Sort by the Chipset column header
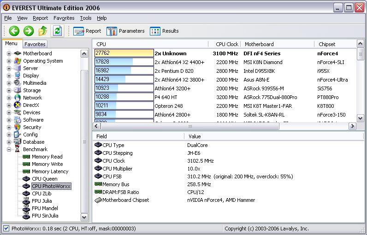Viewport: 367px width, 235px height. (x=335, y=44)
